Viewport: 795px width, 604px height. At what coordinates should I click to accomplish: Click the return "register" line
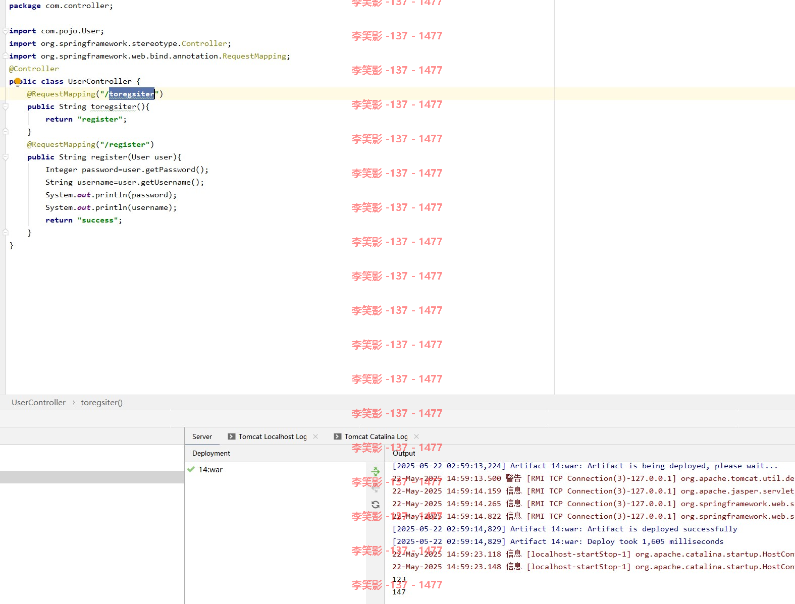pos(86,119)
